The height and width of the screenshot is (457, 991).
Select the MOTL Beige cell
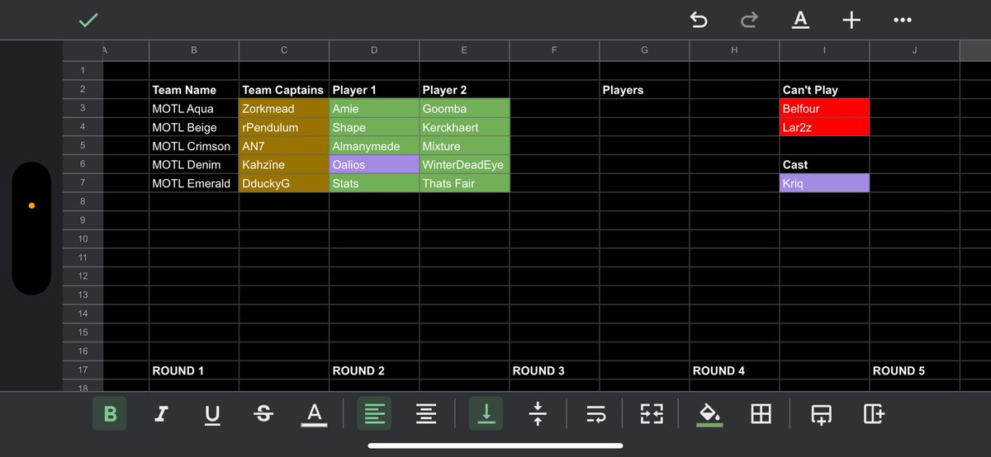(194, 128)
